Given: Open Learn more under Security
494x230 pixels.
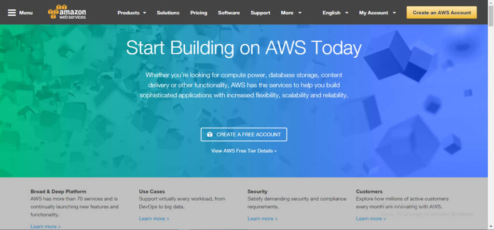Looking at the screenshot, I should pos(262,218).
